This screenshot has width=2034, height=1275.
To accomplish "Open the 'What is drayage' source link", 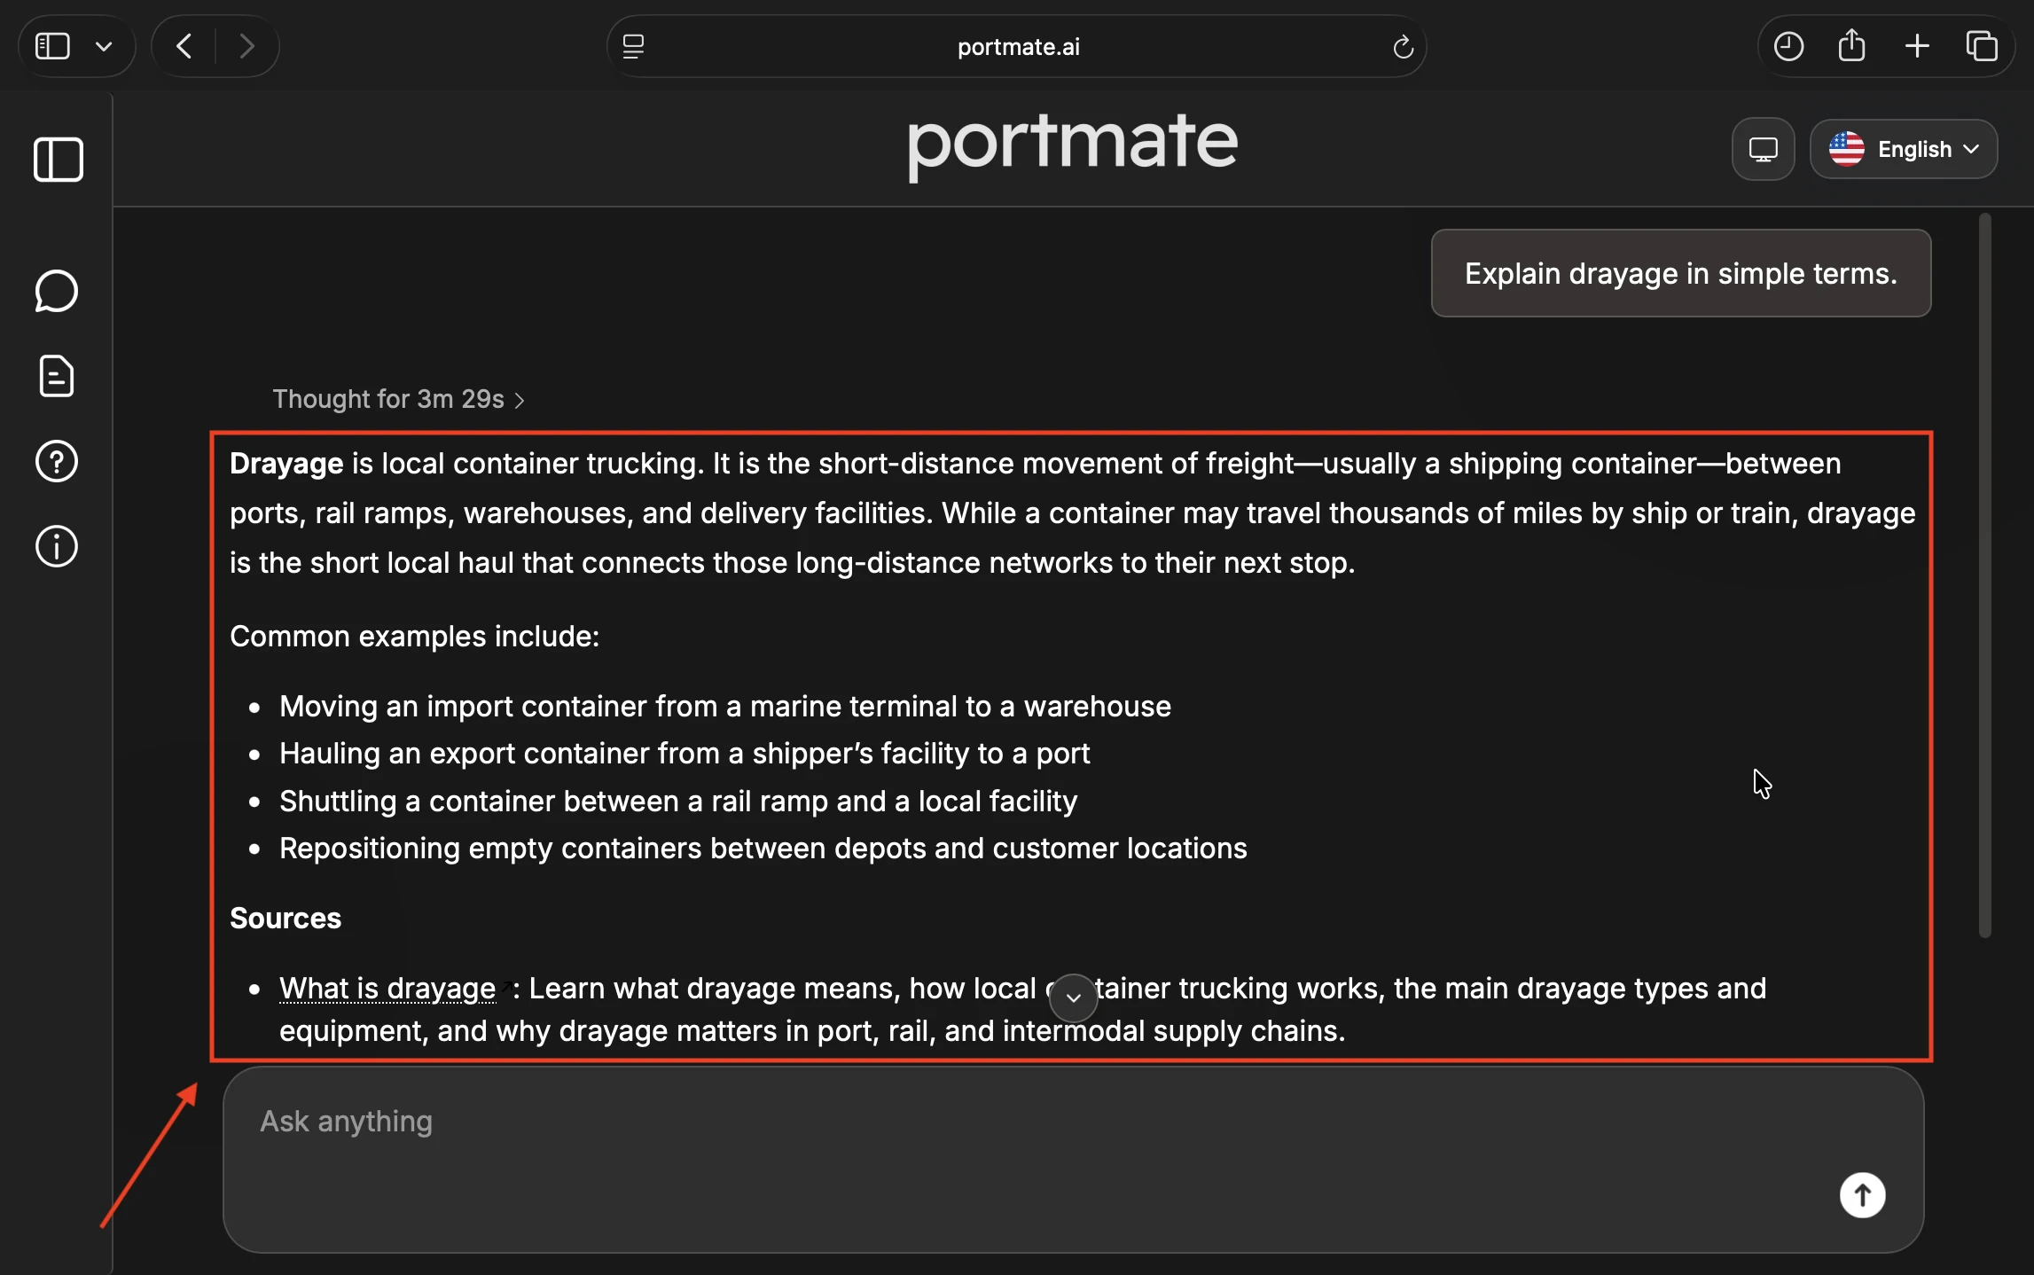I will [387, 988].
